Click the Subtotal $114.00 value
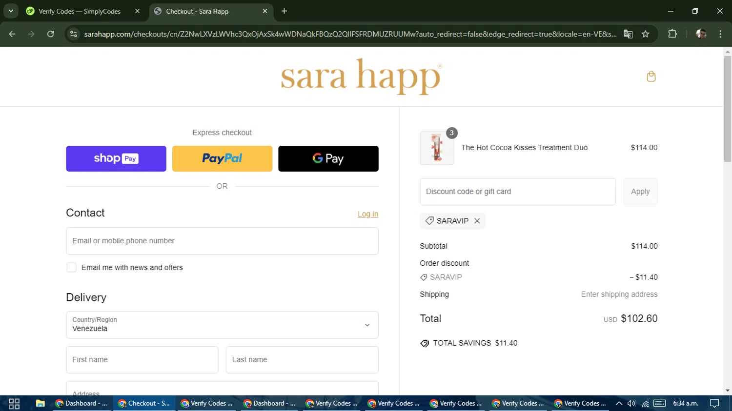The width and height of the screenshot is (732, 411). coord(644,246)
